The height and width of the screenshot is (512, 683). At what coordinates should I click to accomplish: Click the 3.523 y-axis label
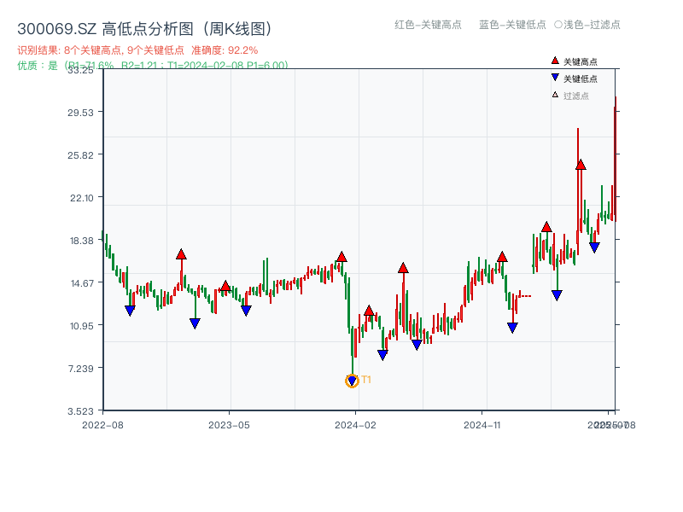(80, 411)
